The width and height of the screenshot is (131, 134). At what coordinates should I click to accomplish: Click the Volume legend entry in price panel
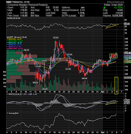coord(15,51)
